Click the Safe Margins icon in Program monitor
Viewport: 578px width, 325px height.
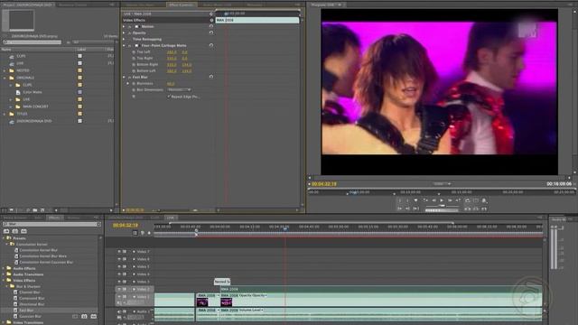476,200
